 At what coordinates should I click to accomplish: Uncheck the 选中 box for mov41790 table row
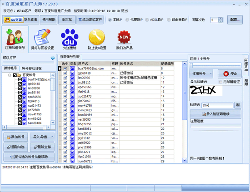(65, 106)
